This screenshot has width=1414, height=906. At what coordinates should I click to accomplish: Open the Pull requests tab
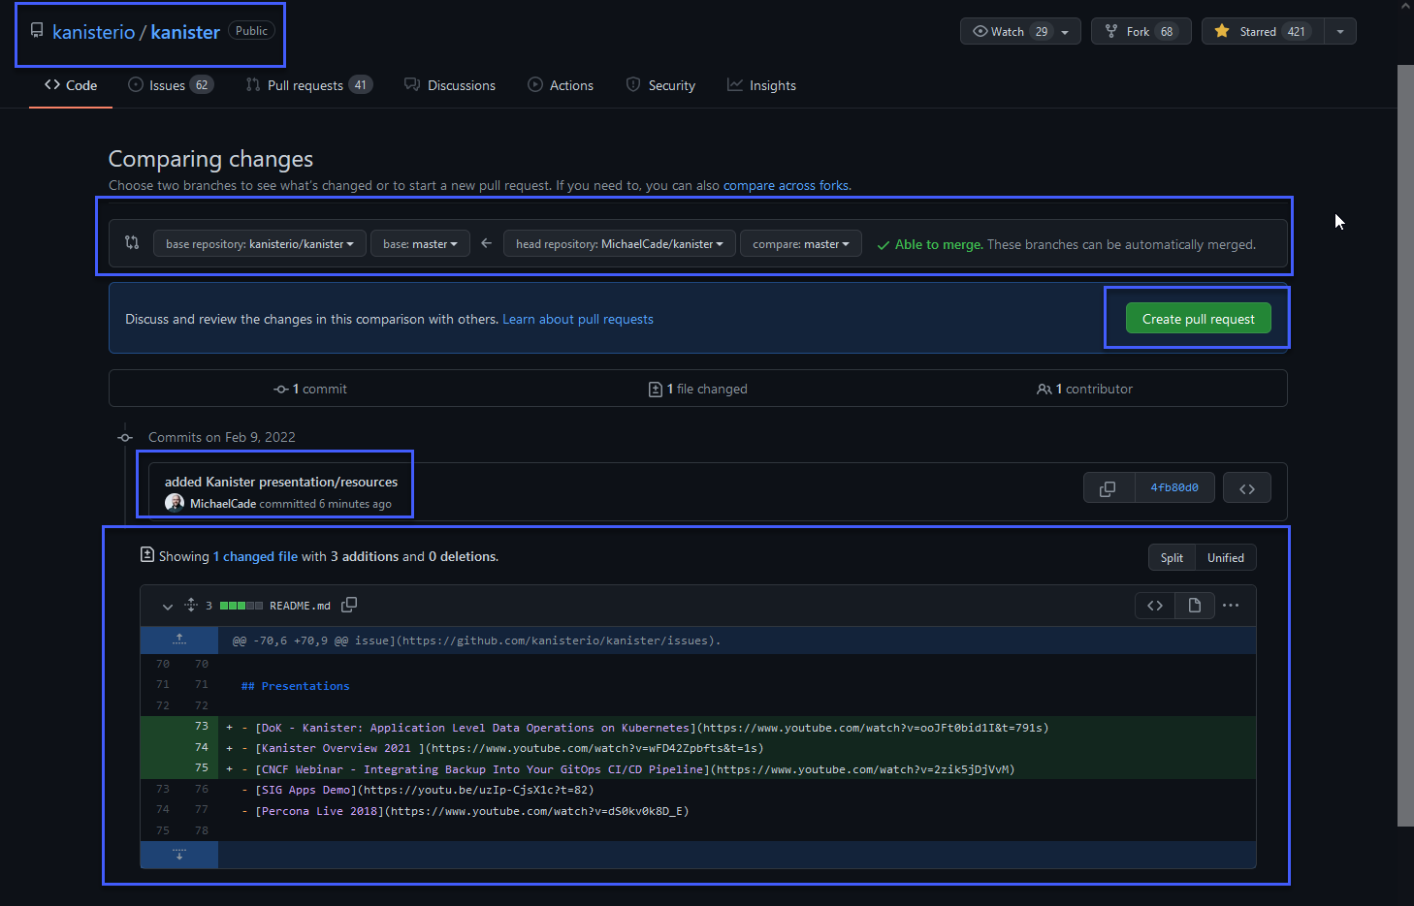(306, 85)
